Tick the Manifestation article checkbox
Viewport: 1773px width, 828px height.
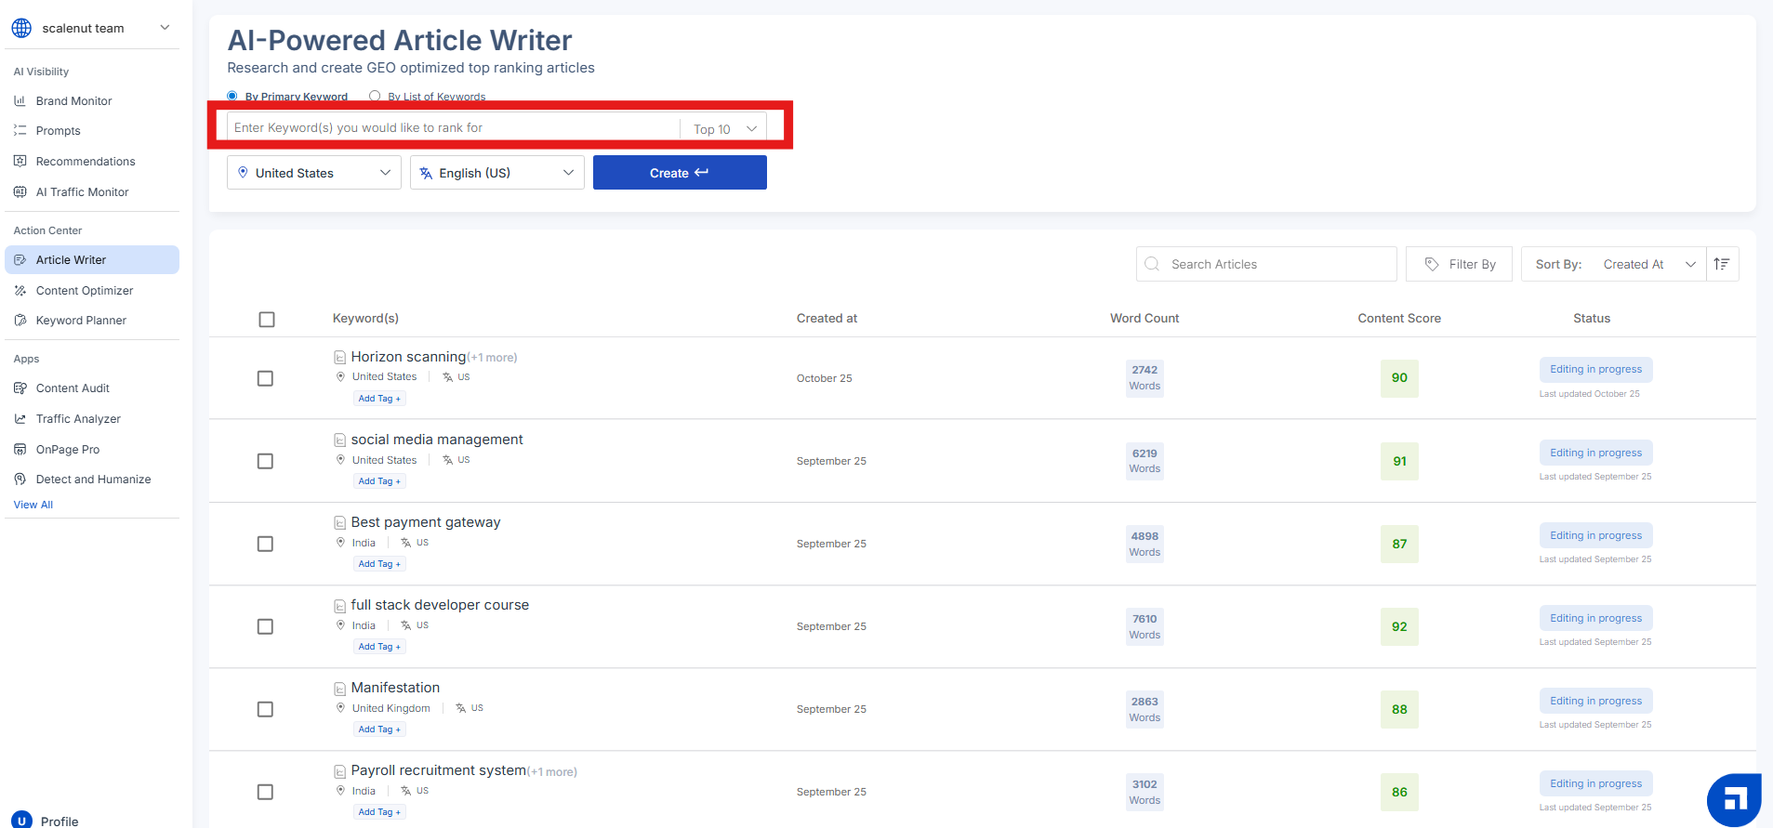pyautogui.click(x=265, y=709)
